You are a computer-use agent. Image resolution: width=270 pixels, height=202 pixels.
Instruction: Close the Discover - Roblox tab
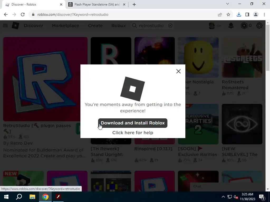click(61, 4)
